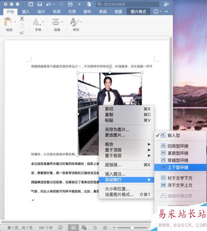The image size is (207, 231).
Task: Click the sidebar layout icon in title bar
Action: pos(31,4)
